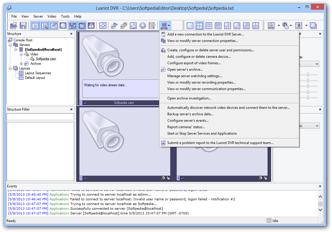Toggle the Structure tree panel button
Image resolution: width=332 pixels, height=232 pixels.
(x=35, y=26)
